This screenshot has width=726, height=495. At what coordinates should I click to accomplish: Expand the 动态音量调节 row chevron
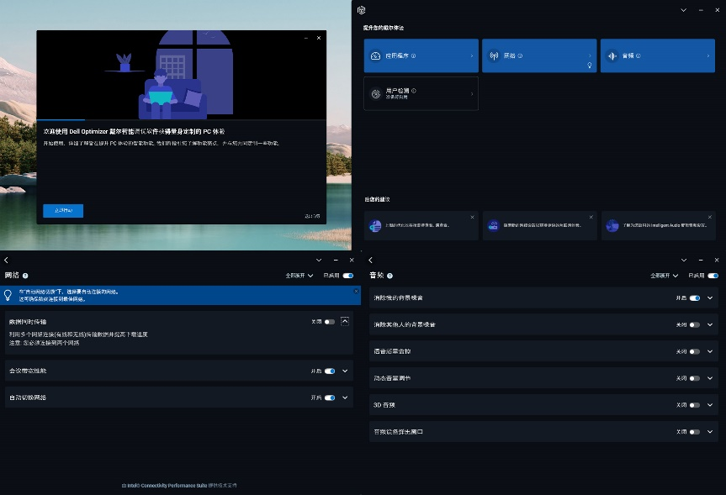pos(710,378)
